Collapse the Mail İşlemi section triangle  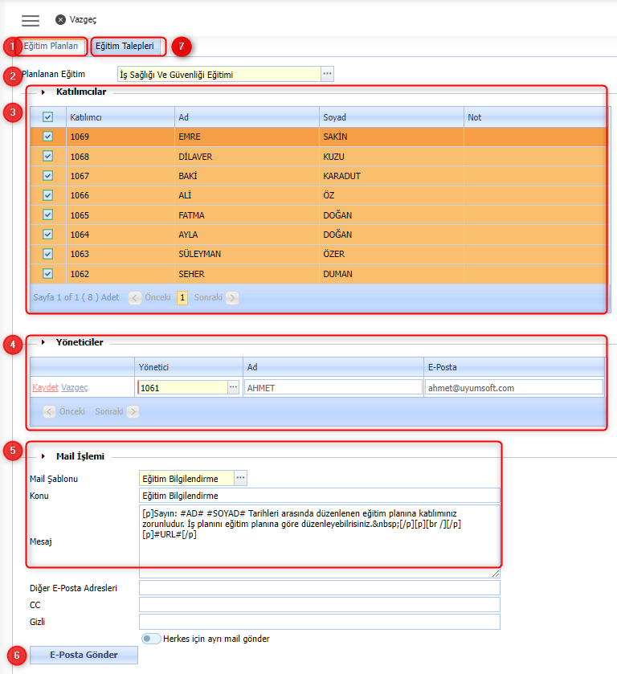pyautogui.click(x=43, y=456)
